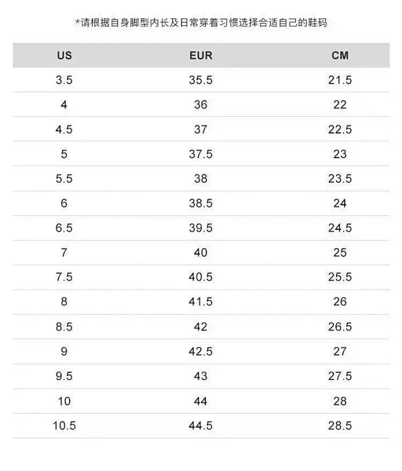Viewport: 402px width, 471px height.
Task: Select US size 3.5 cell
Action: click(x=64, y=80)
